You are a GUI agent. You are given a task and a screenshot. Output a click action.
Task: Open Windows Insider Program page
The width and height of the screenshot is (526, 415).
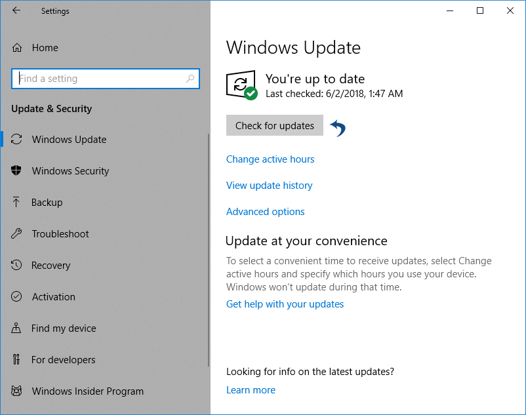(87, 391)
